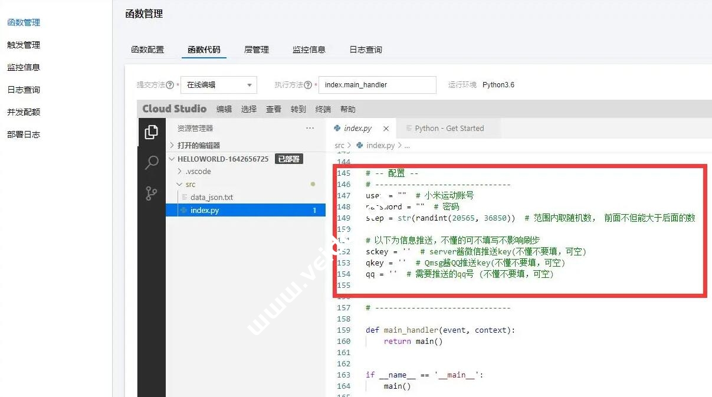Viewport: 712px width, 397px height.
Task: Select the Search icon in activity bar
Action: click(x=152, y=162)
